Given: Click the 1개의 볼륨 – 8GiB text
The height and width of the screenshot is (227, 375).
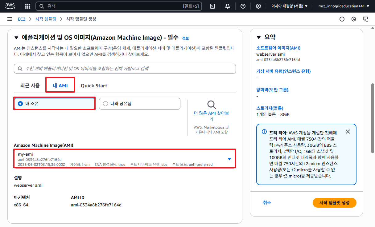Looking at the screenshot, I should coord(273,114).
